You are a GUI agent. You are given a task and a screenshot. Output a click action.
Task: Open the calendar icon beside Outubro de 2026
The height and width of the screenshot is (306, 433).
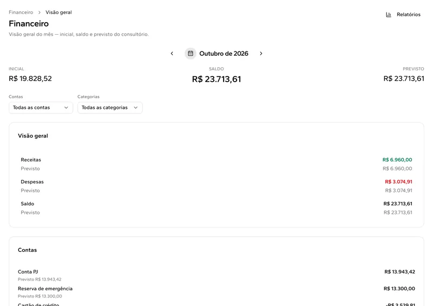191,54
